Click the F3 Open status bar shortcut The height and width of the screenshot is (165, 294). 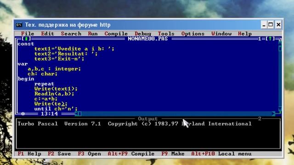[90, 154]
